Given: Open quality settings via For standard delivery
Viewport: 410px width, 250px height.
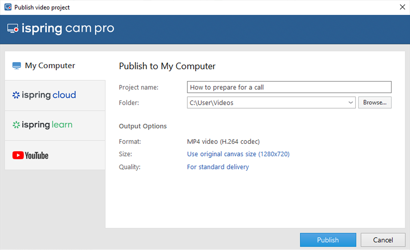Looking at the screenshot, I should [218, 167].
